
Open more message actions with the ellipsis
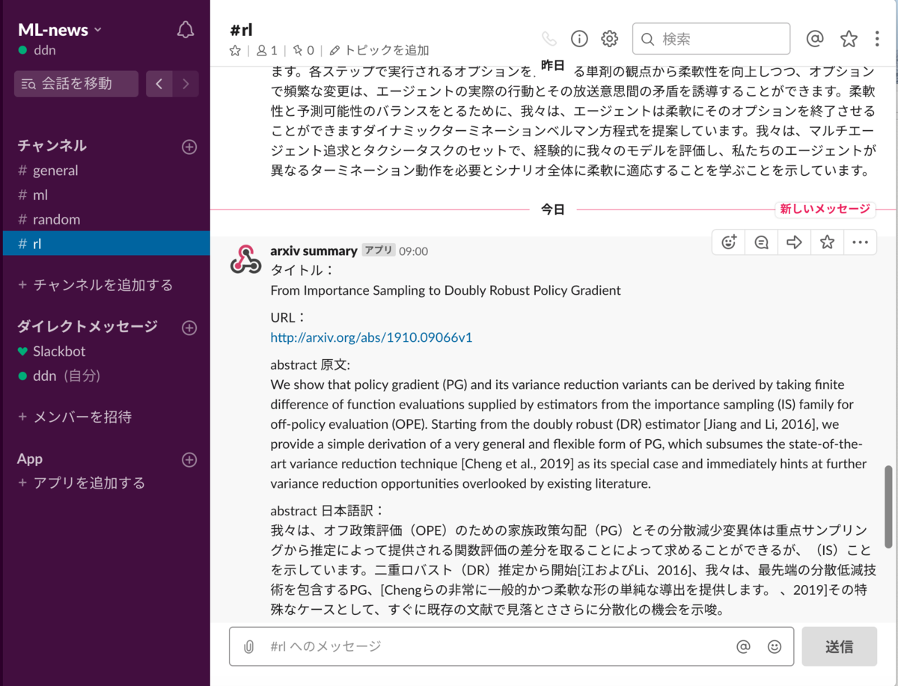859,242
